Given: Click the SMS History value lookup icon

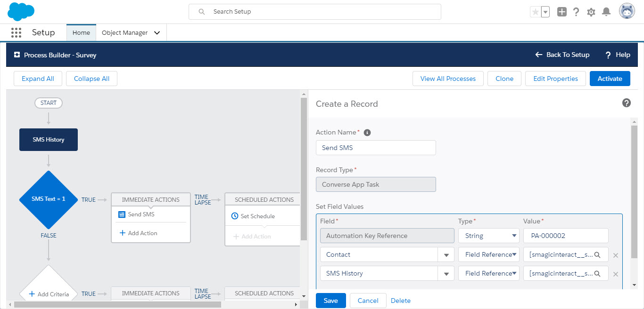Looking at the screenshot, I should point(597,274).
